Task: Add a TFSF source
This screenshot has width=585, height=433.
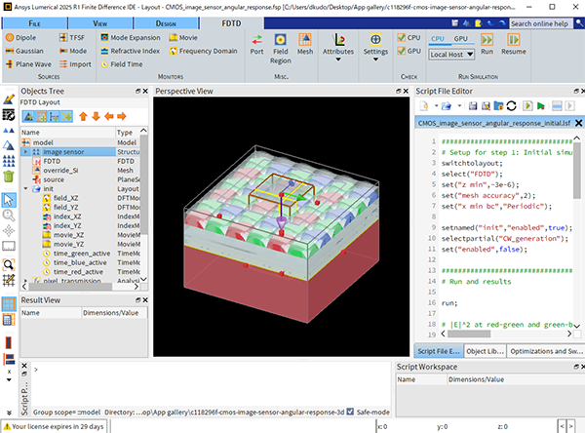Action: point(72,38)
